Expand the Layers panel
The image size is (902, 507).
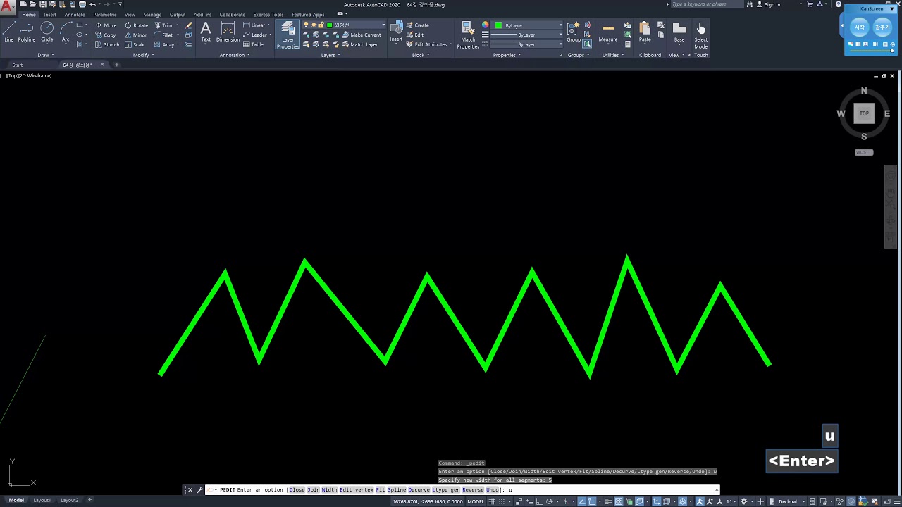330,55
